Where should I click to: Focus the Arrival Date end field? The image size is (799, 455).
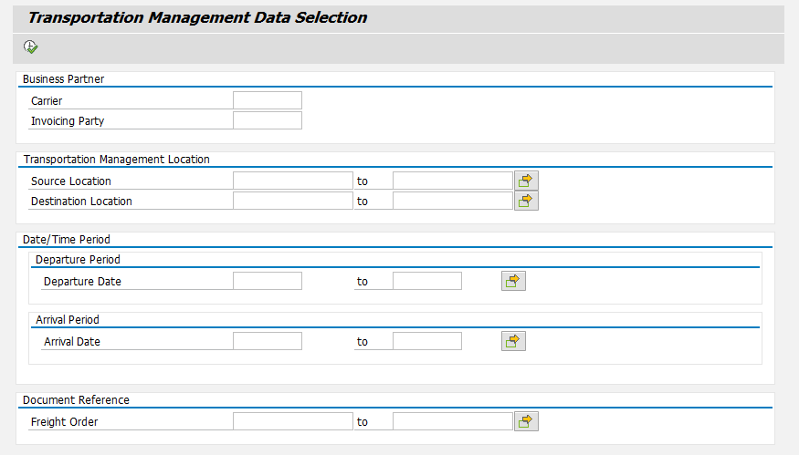[x=426, y=341]
